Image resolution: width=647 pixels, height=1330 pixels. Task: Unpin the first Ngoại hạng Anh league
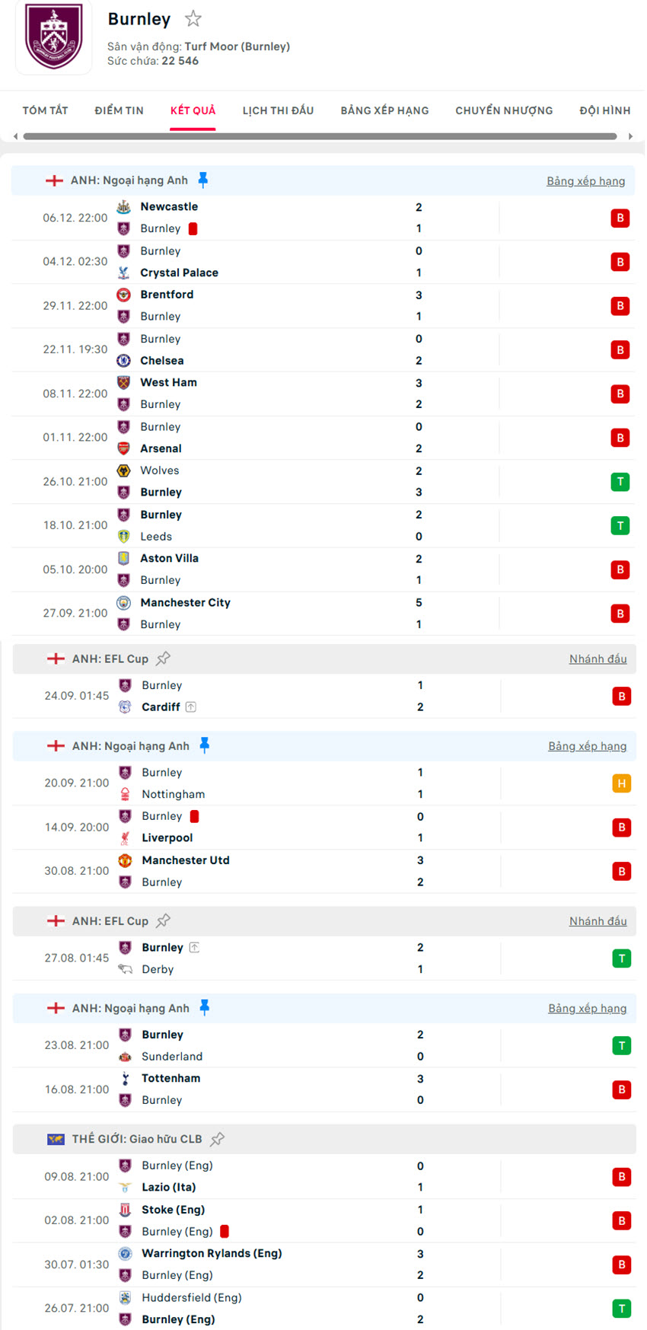pyautogui.click(x=203, y=180)
